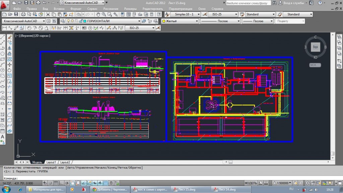Click the binoculars search icon
Viewport: 343px width, 193px height.
click(x=274, y=3)
